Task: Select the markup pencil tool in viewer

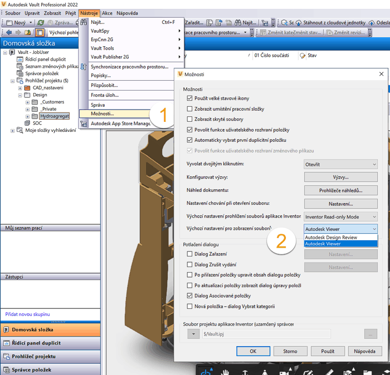Action: (308, 372)
